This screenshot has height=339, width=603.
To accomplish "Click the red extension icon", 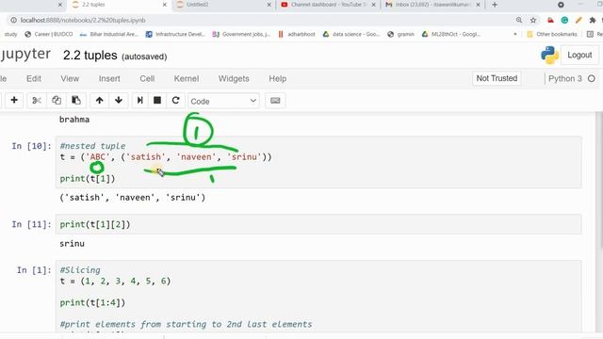I will pos(550,20).
